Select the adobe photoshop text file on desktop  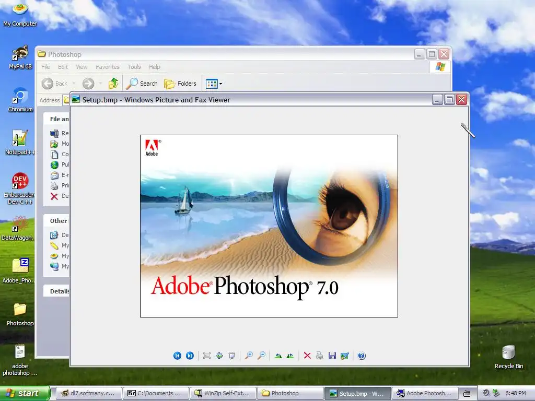click(20, 360)
